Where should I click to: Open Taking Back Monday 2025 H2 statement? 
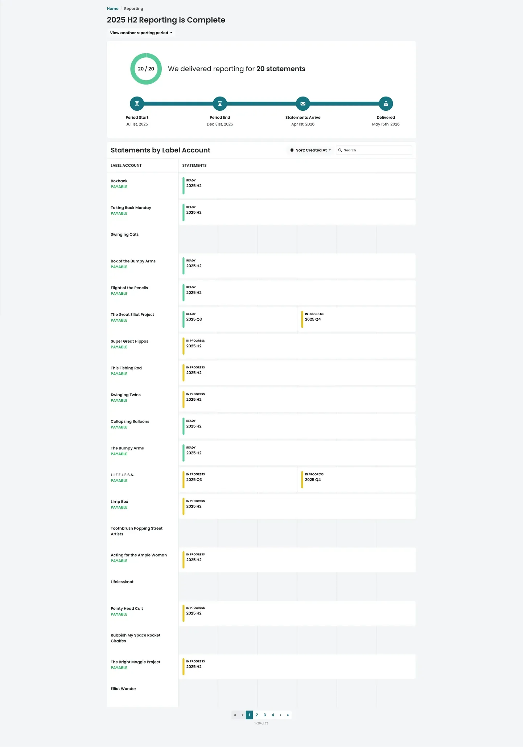(297, 213)
